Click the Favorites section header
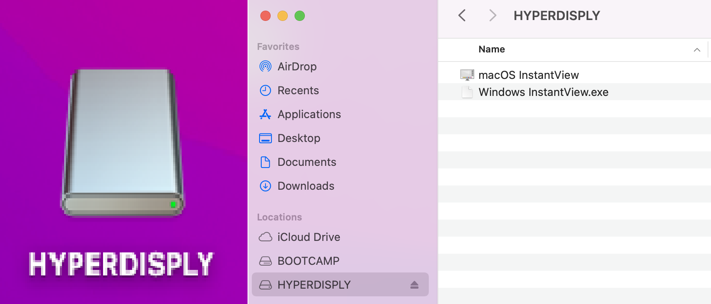 pyautogui.click(x=278, y=46)
